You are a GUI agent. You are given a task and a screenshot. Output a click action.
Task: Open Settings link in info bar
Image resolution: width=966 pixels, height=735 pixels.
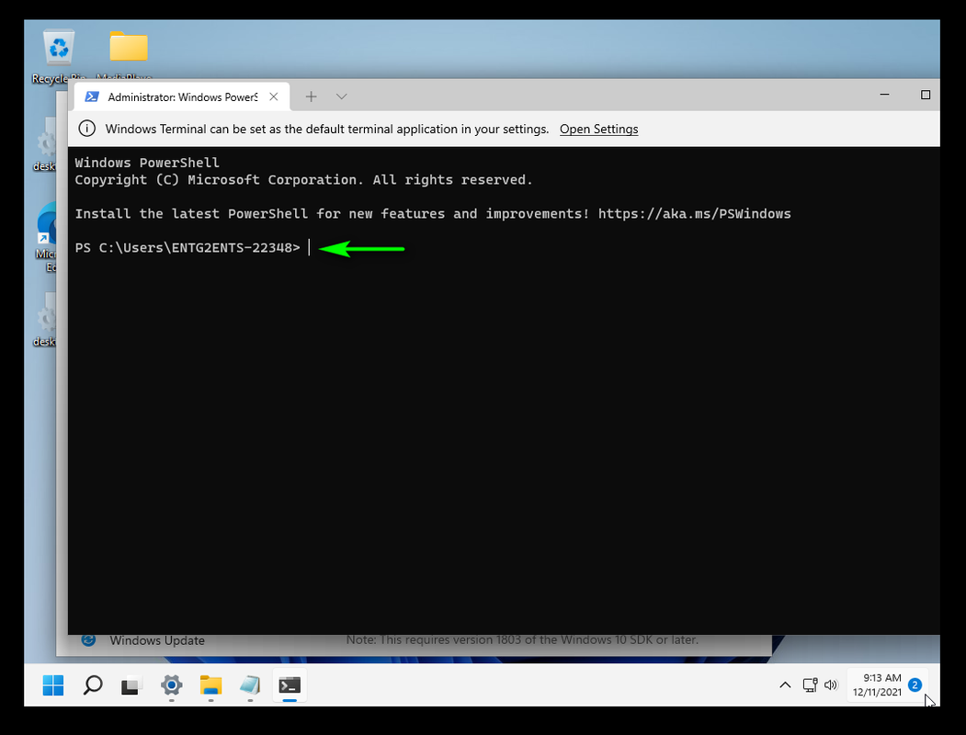pos(599,130)
